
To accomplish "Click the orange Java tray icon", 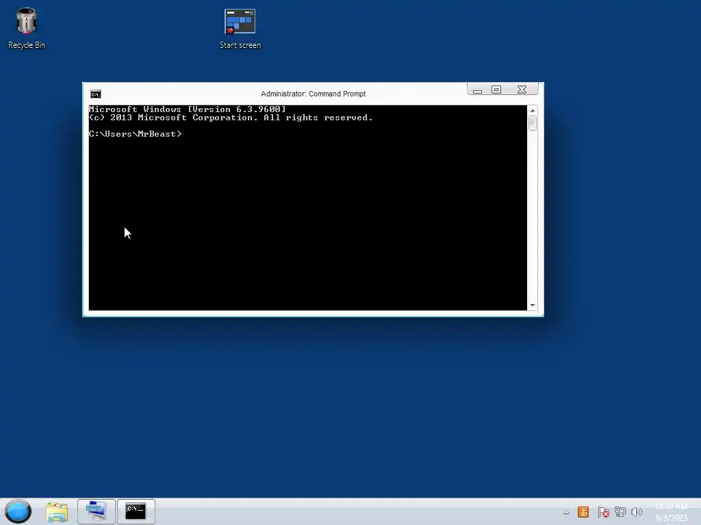I will [583, 512].
